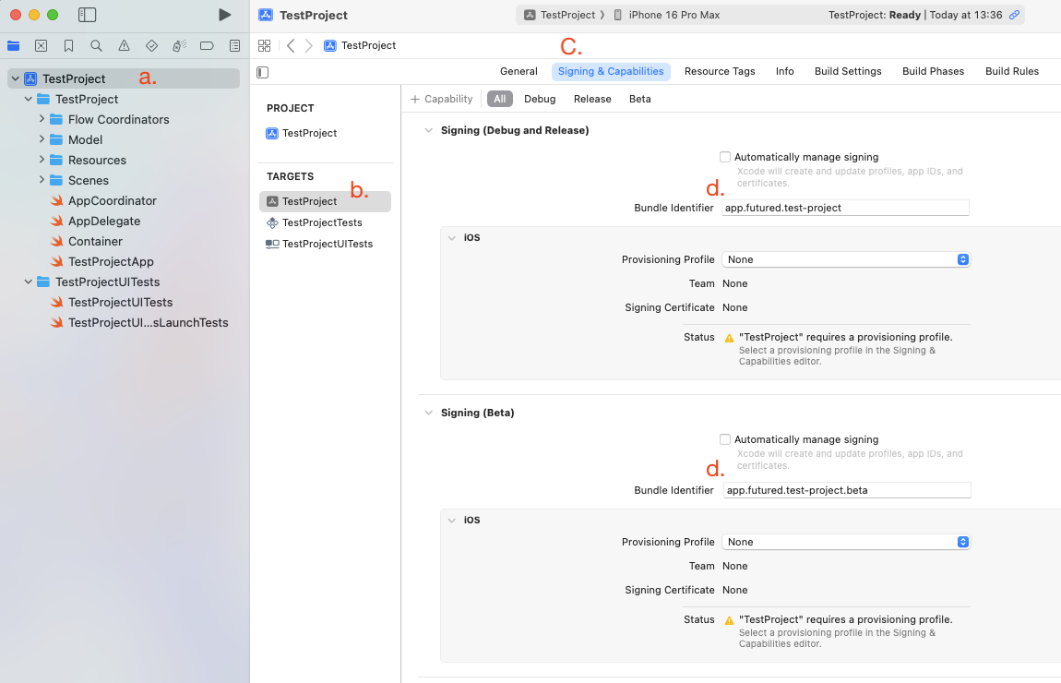Screen dimensions: 1061x683
Task: Open the source control navigator
Action: (x=41, y=45)
